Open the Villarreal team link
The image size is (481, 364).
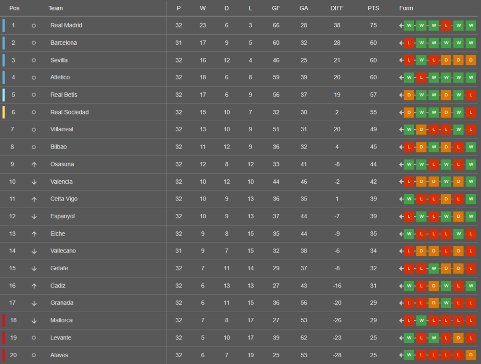coord(62,129)
